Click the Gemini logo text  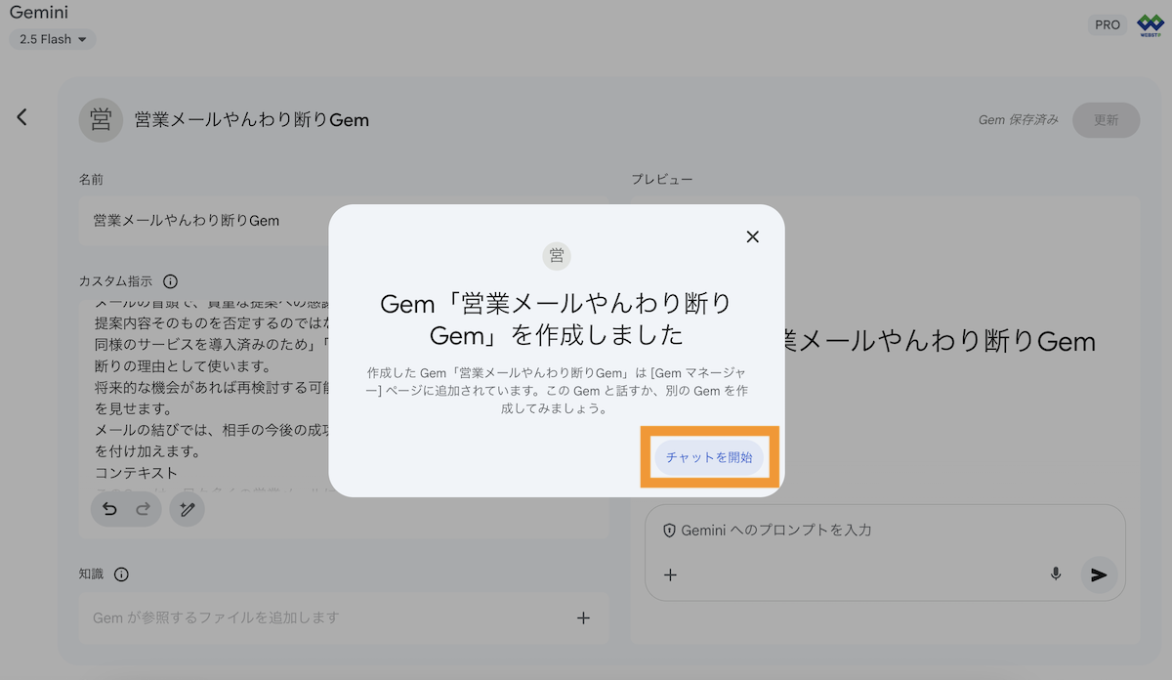pos(39,13)
